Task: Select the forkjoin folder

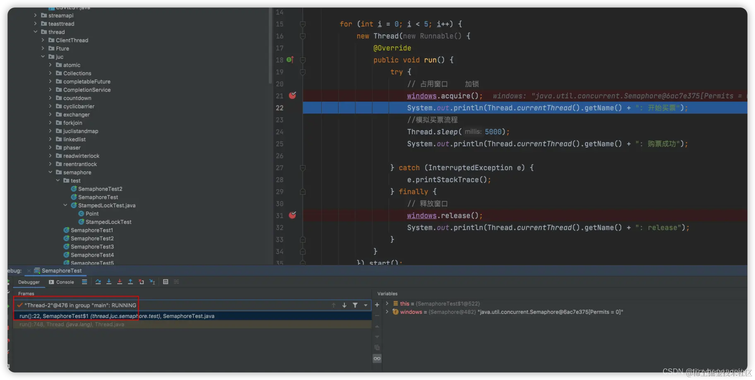Action: tap(72, 123)
